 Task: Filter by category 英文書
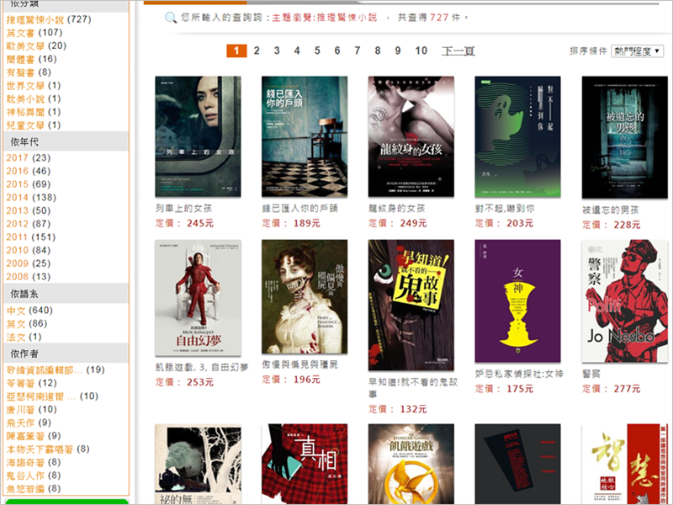click(23, 33)
